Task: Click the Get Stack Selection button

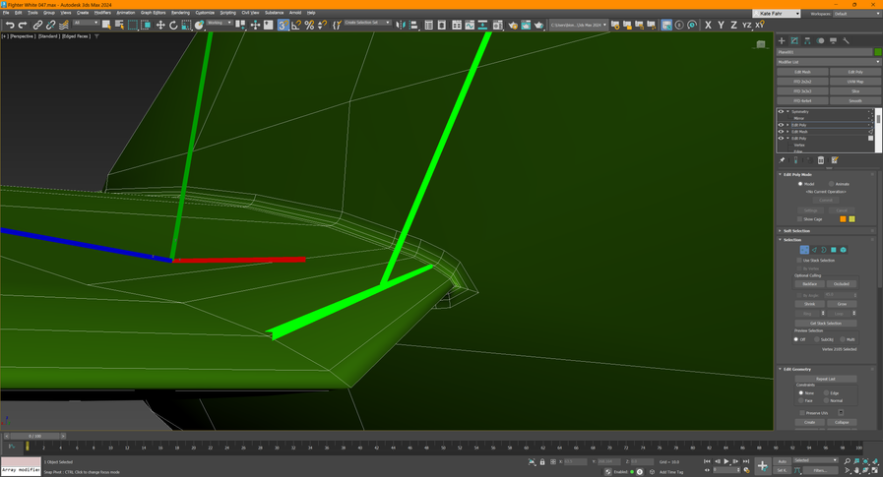Action: click(826, 324)
